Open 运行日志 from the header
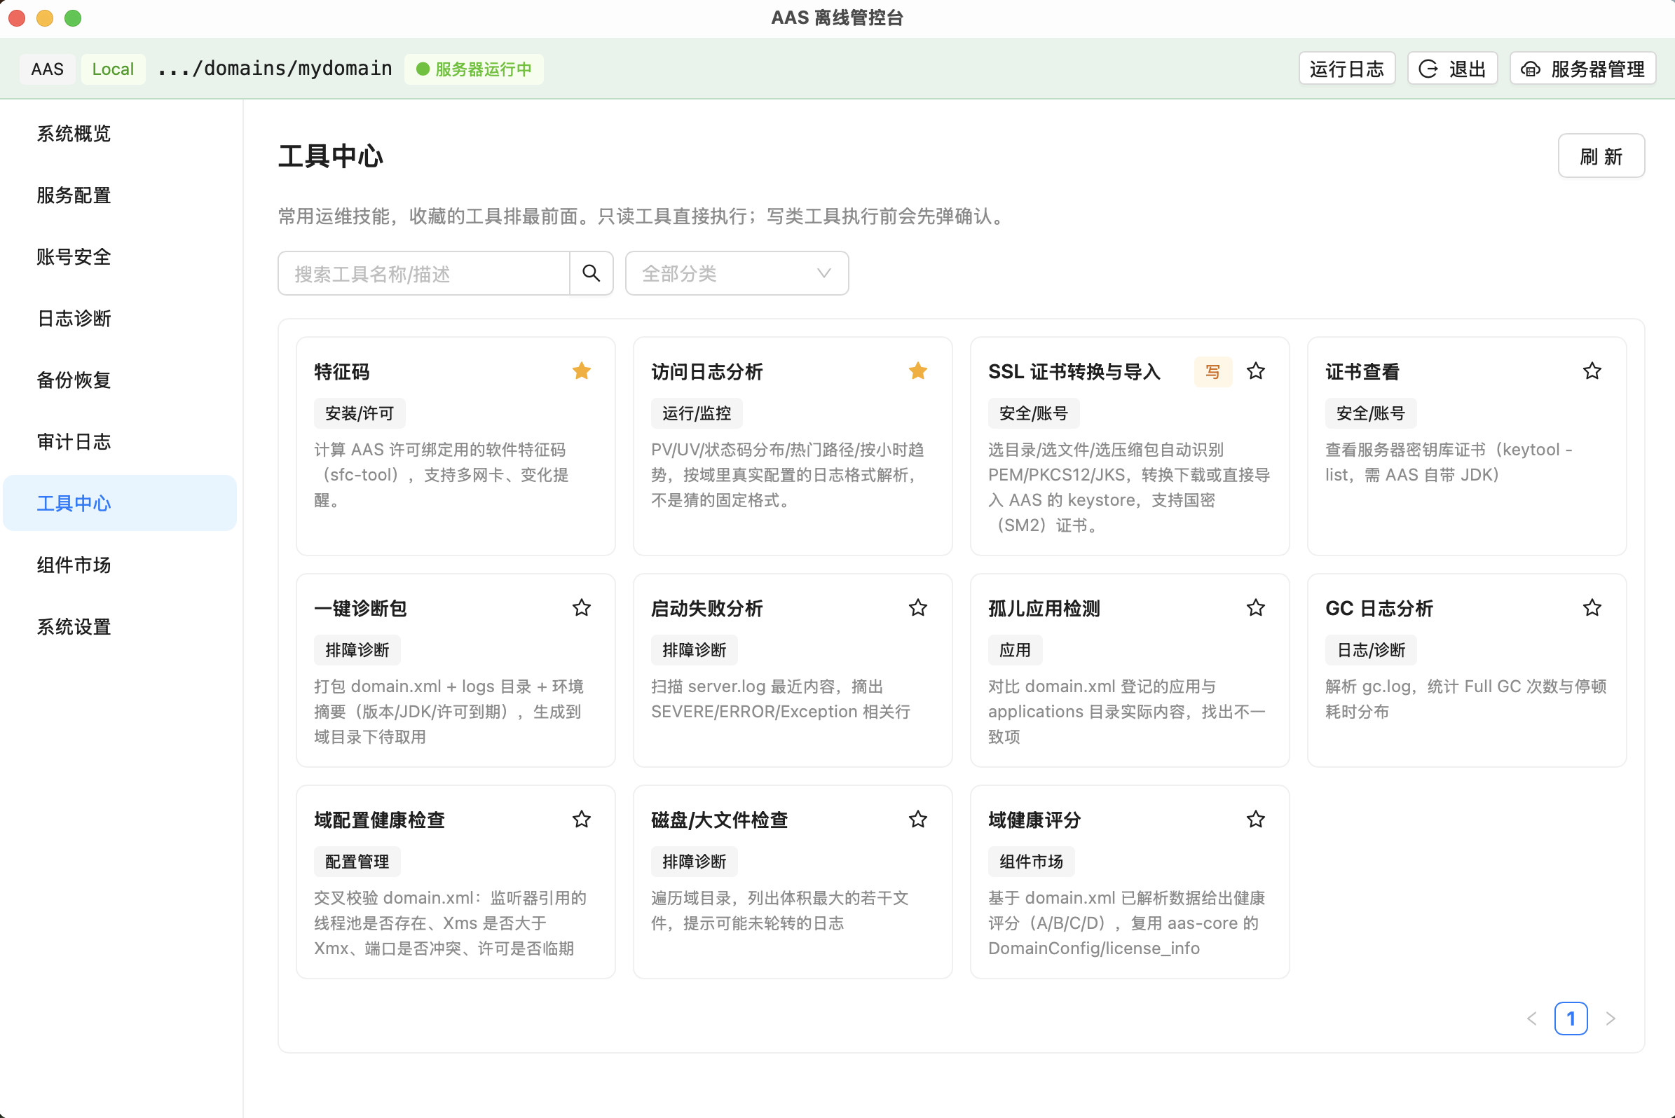Screen dimensions: 1675x1118 [1347, 69]
